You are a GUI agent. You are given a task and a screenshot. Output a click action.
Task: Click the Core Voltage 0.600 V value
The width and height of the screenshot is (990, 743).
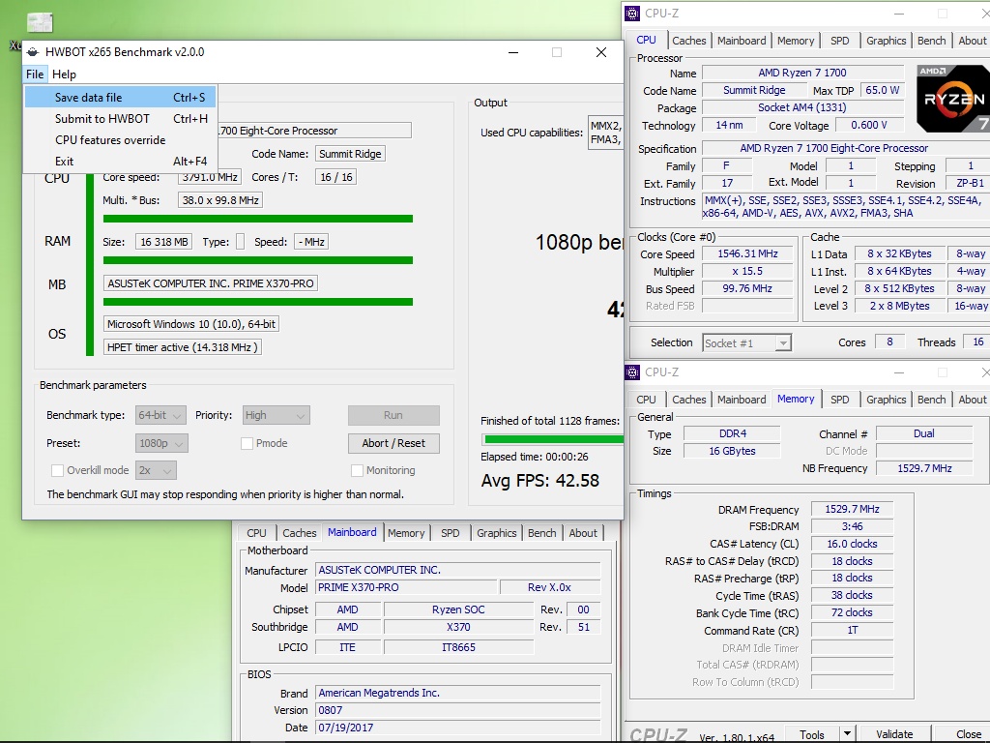(869, 125)
